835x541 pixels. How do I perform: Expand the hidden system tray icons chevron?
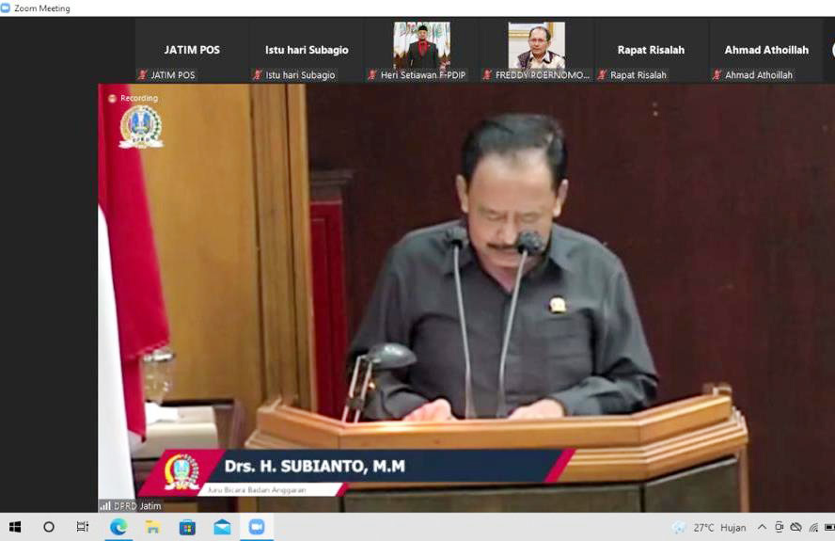pyautogui.click(x=762, y=527)
